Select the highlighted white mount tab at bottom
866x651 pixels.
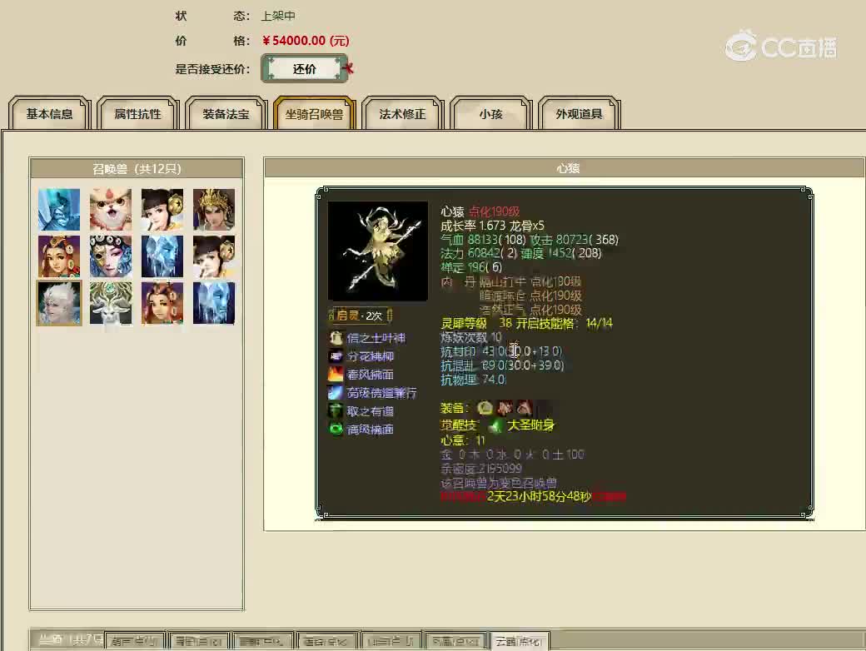[519, 641]
